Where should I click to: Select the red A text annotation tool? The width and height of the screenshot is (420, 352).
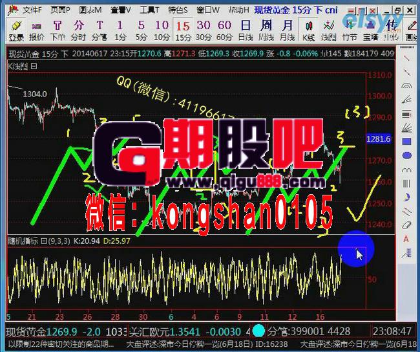[x=406, y=239]
